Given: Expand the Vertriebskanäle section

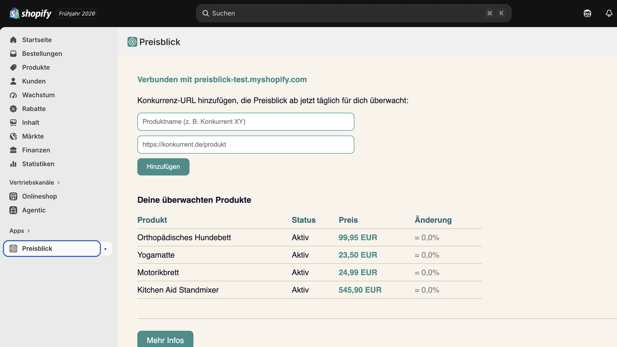Looking at the screenshot, I should pos(35,182).
